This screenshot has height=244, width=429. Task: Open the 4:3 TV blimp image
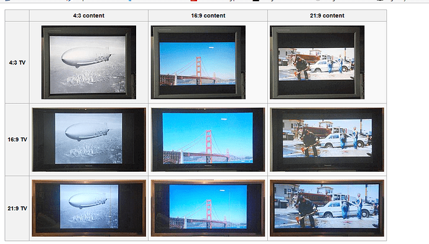89,62
